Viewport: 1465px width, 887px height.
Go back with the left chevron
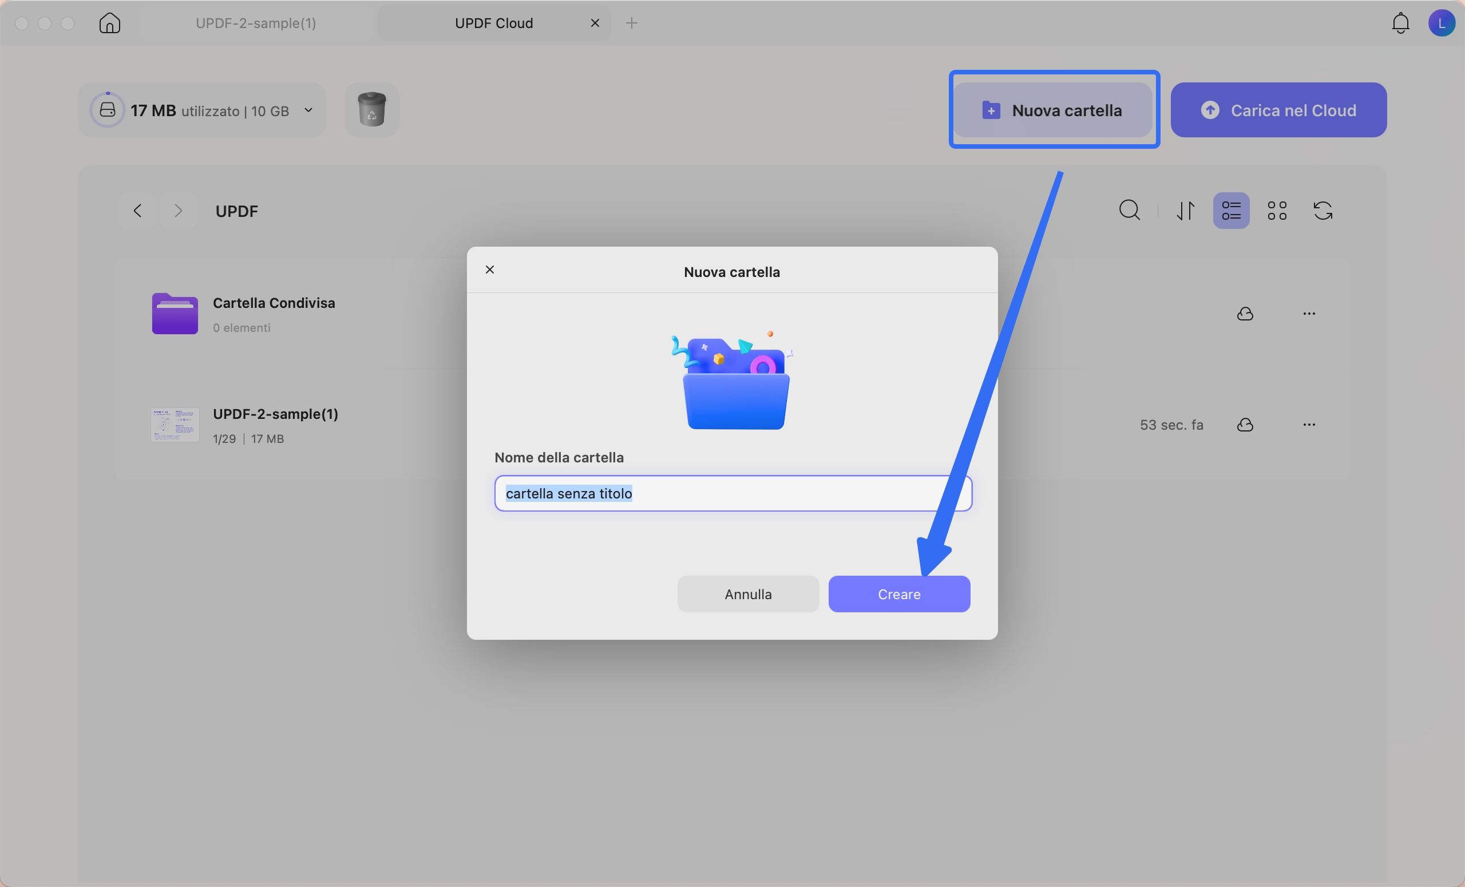[x=137, y=211]
